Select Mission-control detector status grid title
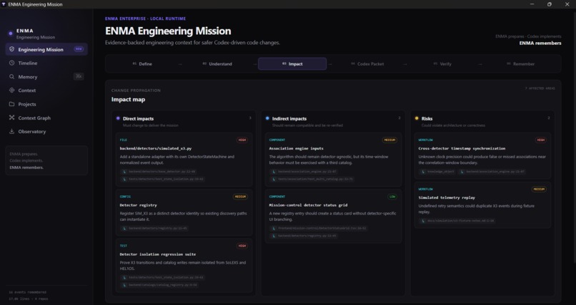The image size is (576, 305). 308,205
